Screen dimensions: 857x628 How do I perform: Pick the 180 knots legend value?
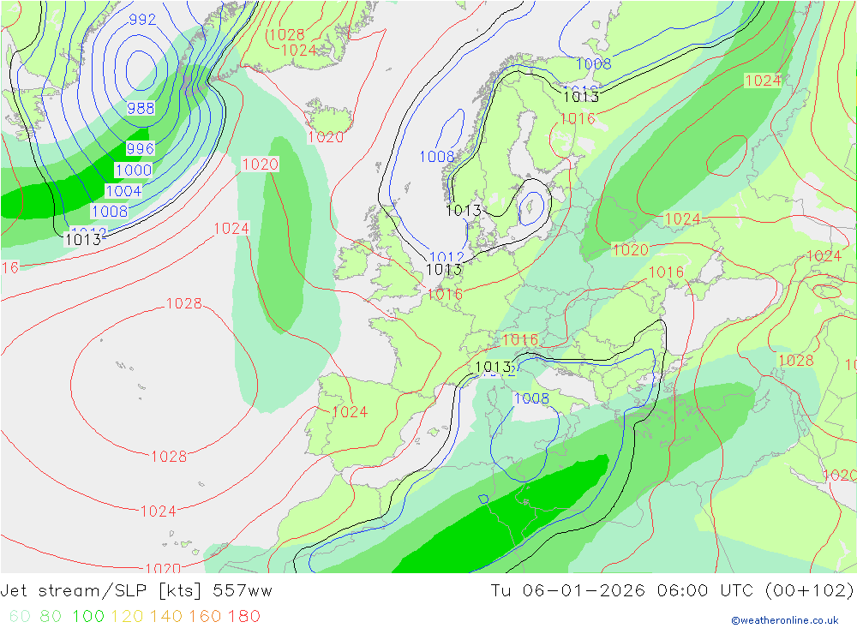coord(243,616)
